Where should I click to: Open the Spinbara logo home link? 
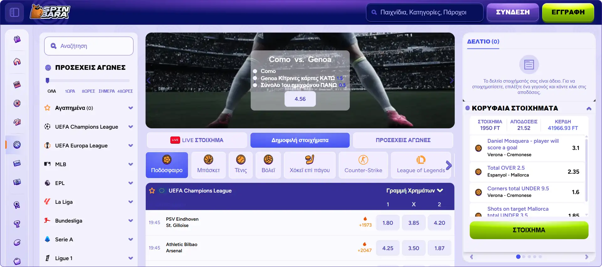click(50, 12)
